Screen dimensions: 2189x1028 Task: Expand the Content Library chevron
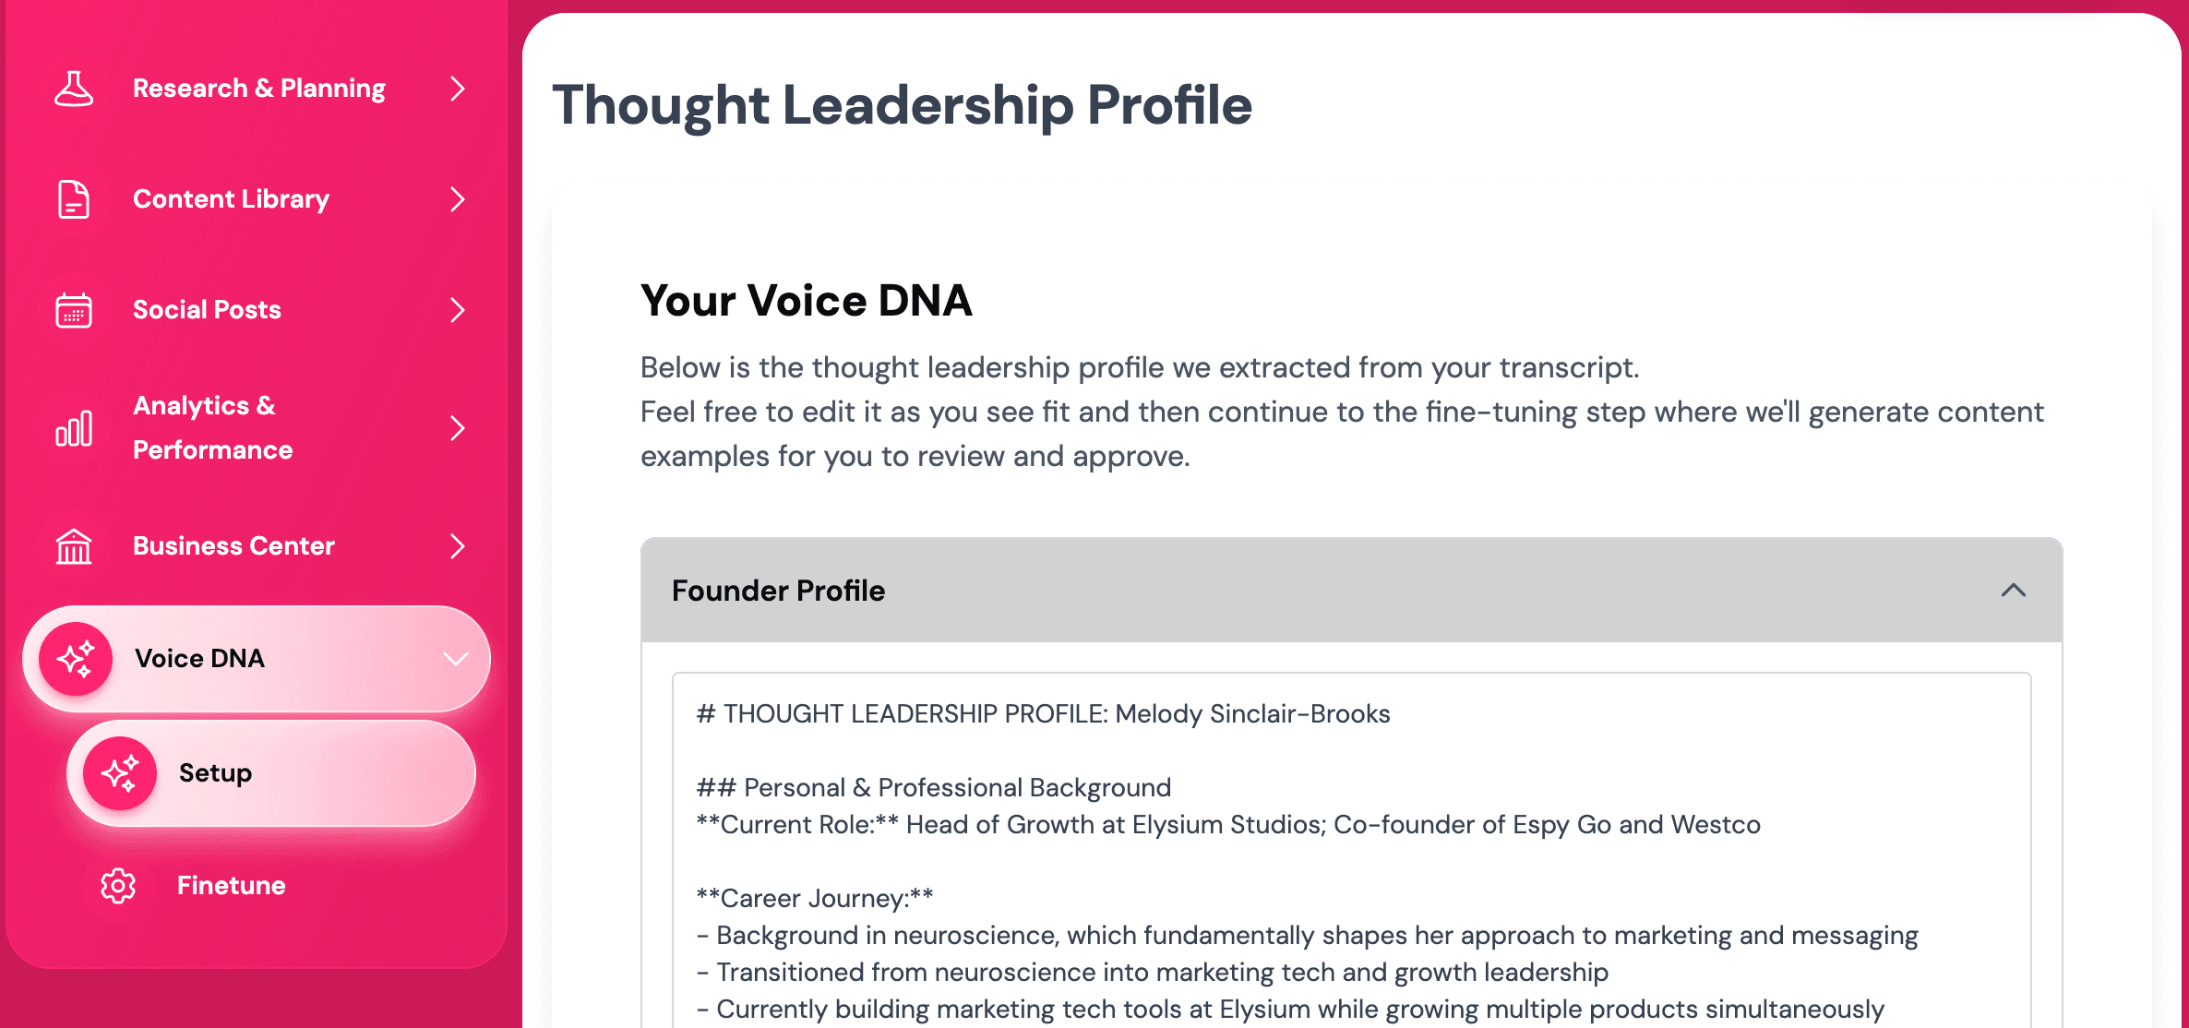click(x=459, y=198)
